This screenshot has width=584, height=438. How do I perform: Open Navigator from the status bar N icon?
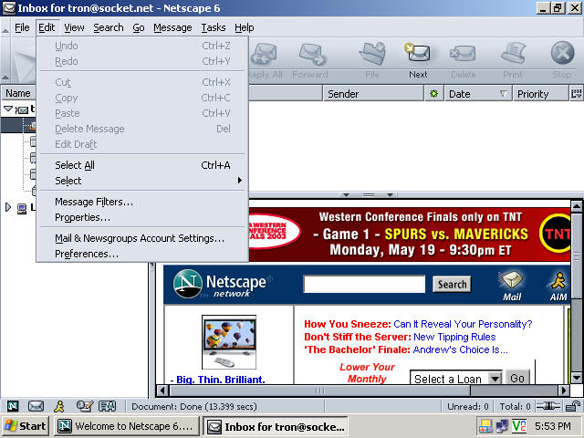(13, 406)
